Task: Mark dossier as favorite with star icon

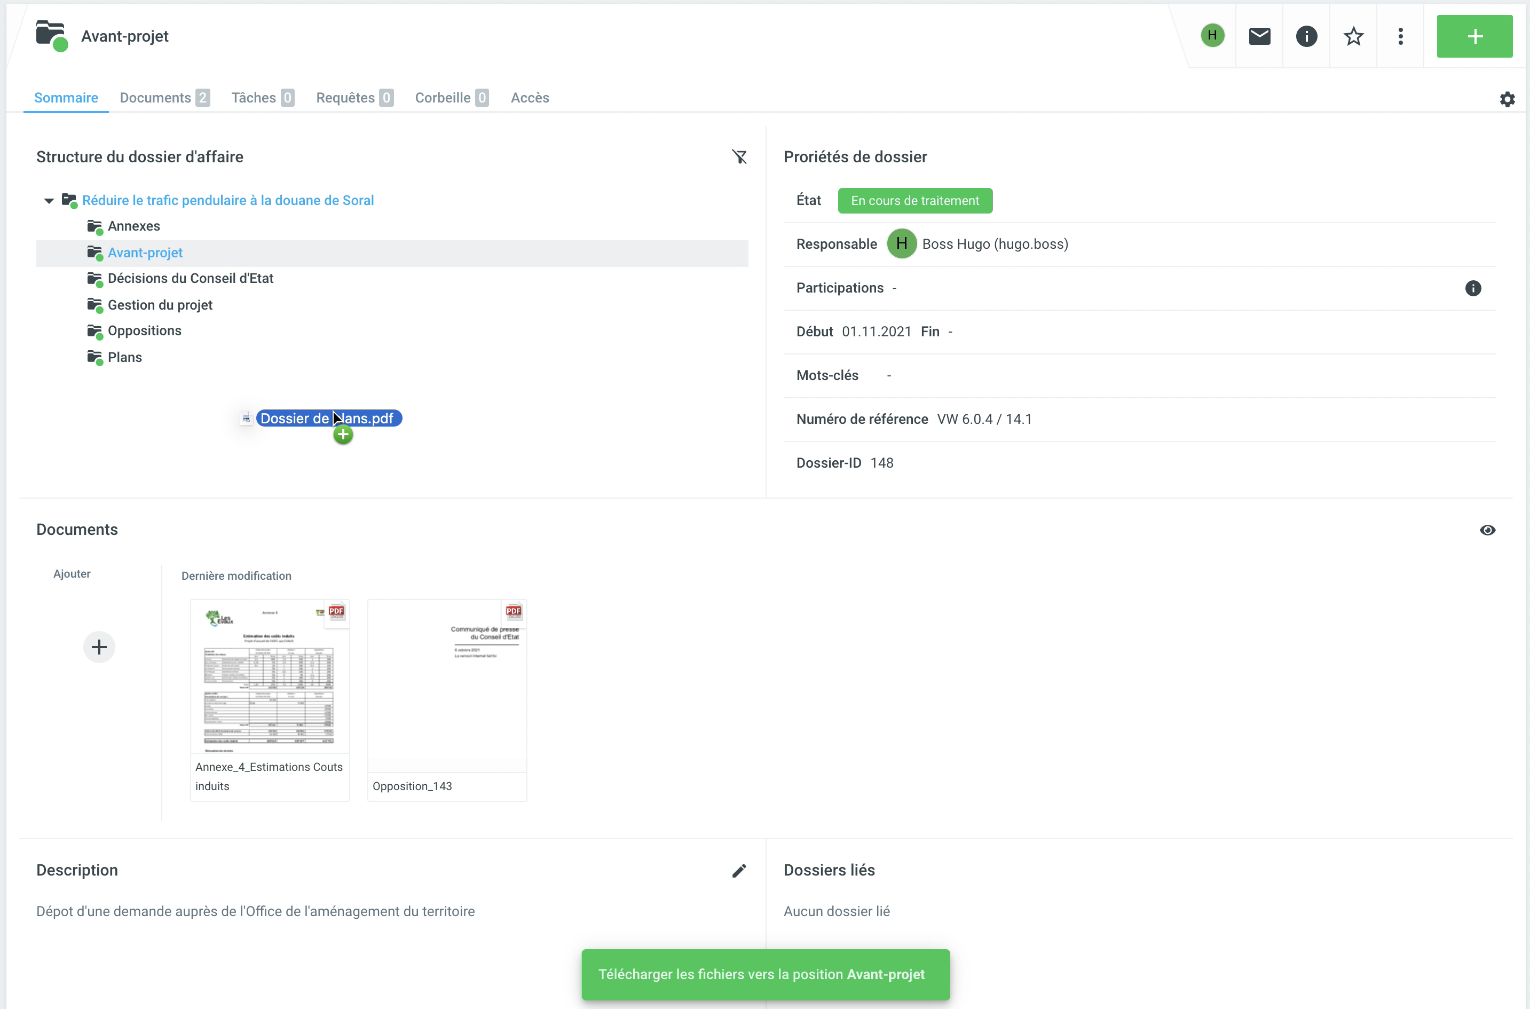Action: [x=1353, y=36]
